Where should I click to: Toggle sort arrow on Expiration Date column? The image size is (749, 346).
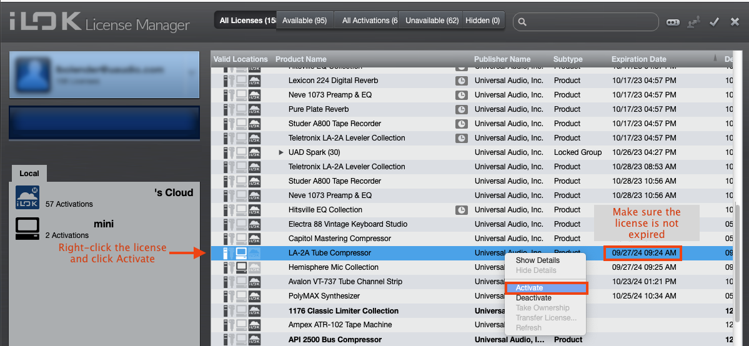(x=715, y=58)
